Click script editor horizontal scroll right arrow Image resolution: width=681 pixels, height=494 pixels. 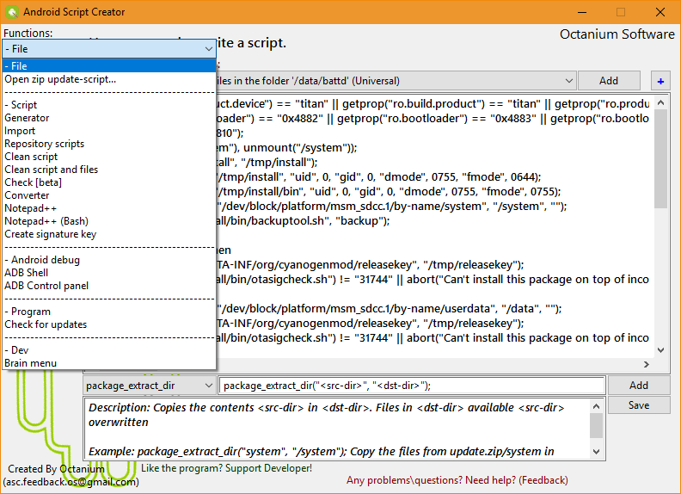(x=647, y=364)
